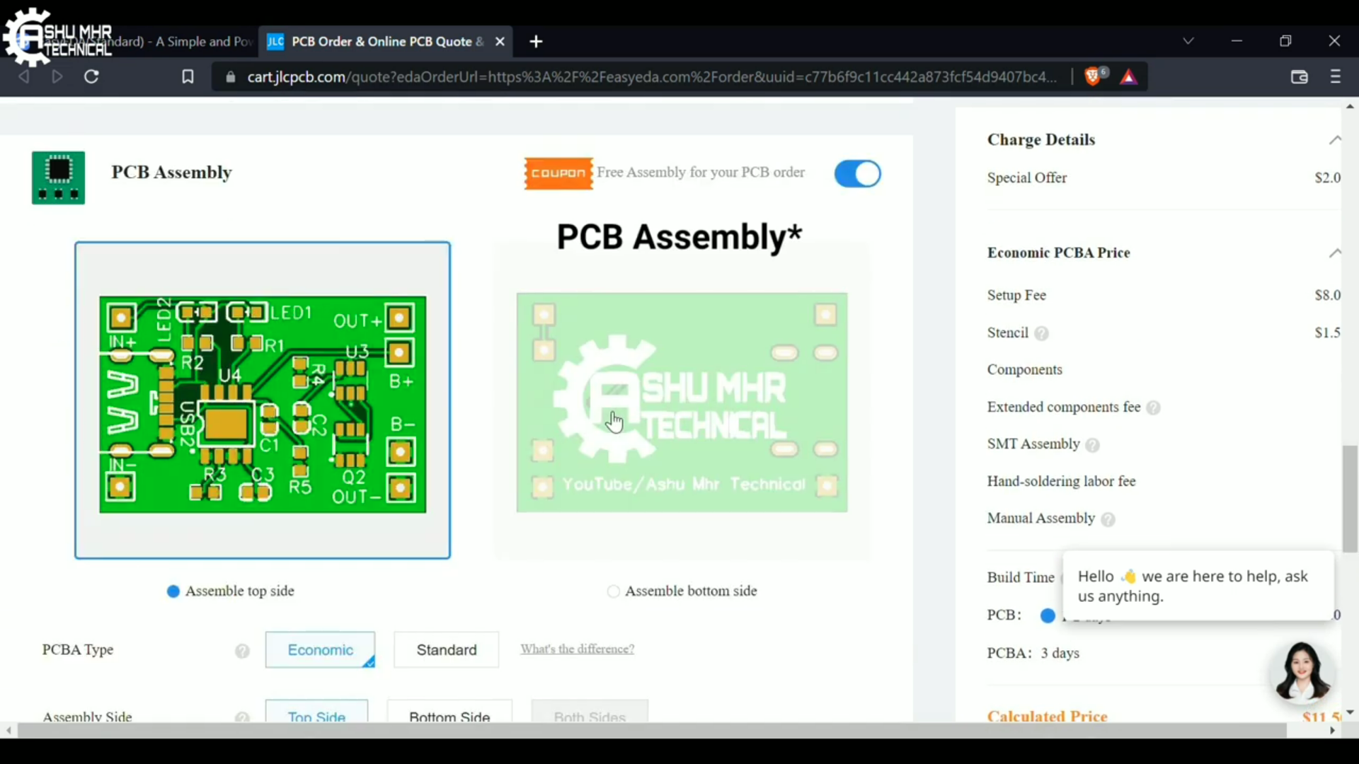
Task: Select the Standard PCBA type tab
Action: click(x=446, y=649)
